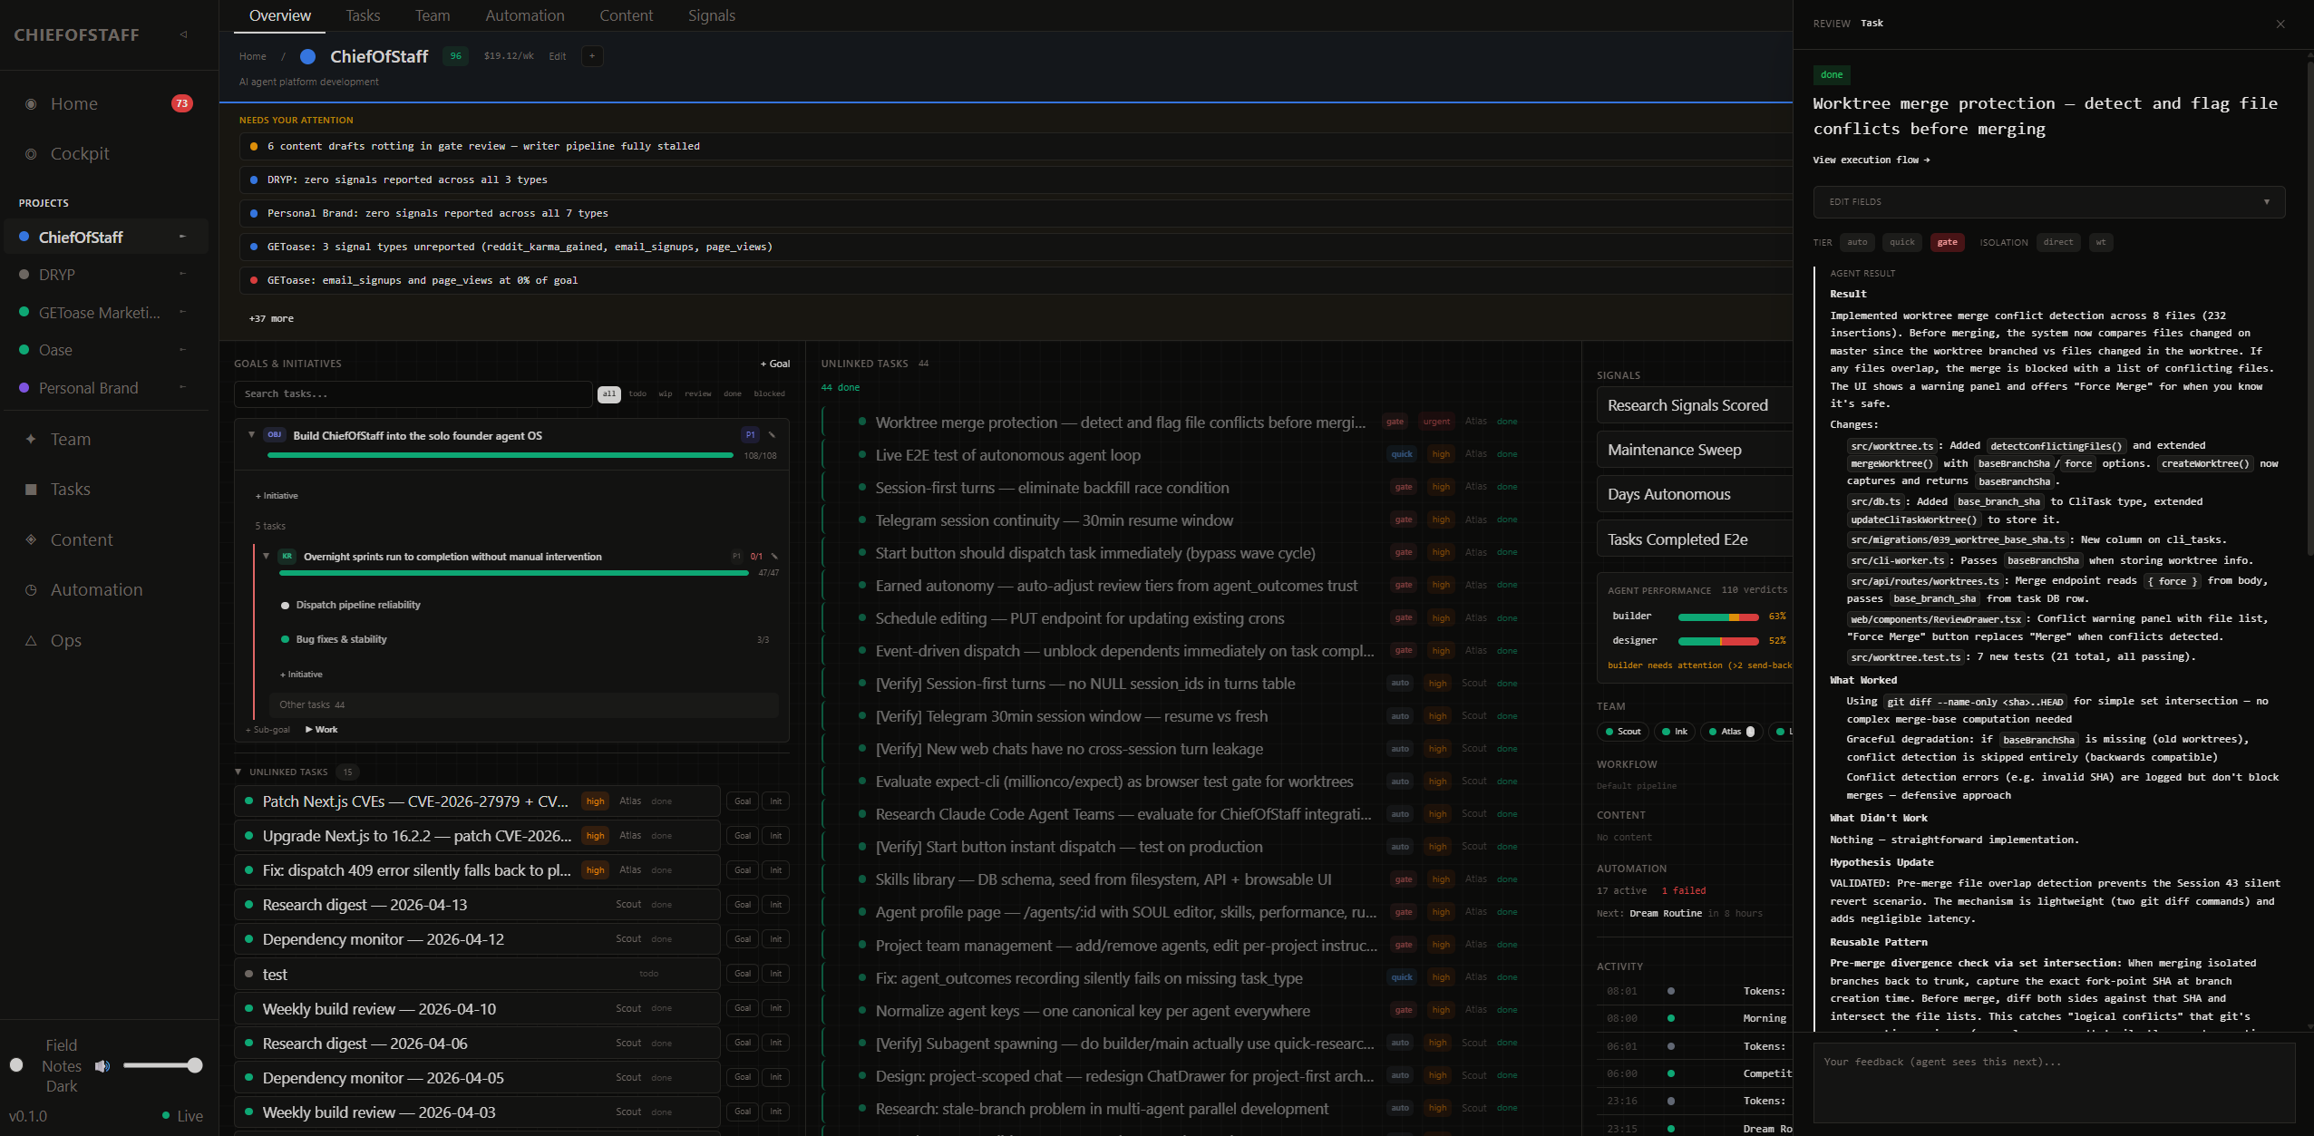Click the arrow icon next to Personal Brand
The height and width of the screenshot is (1136, 2314).
point(182,387)
